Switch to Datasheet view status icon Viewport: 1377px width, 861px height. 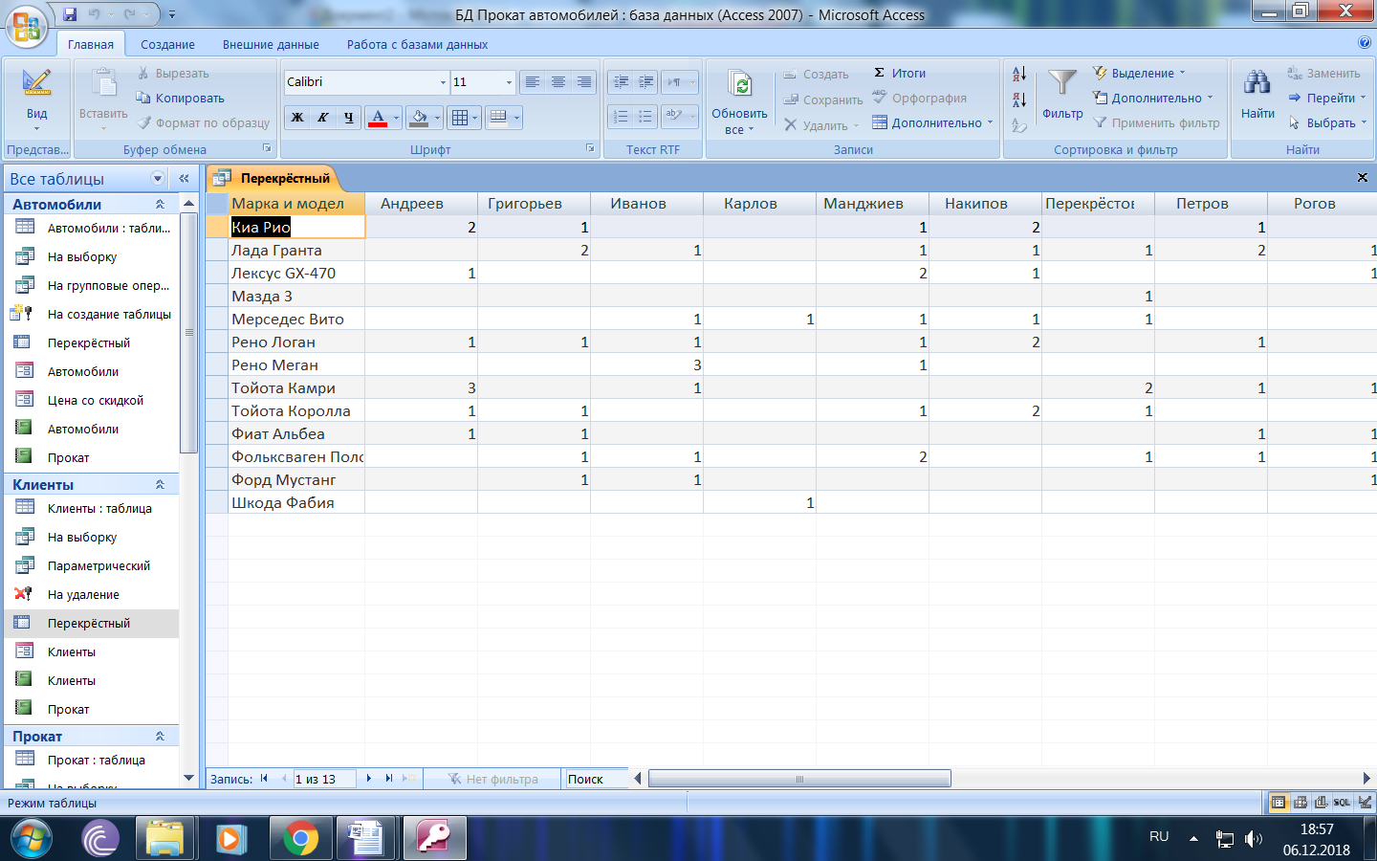[x=1279, y=803]
